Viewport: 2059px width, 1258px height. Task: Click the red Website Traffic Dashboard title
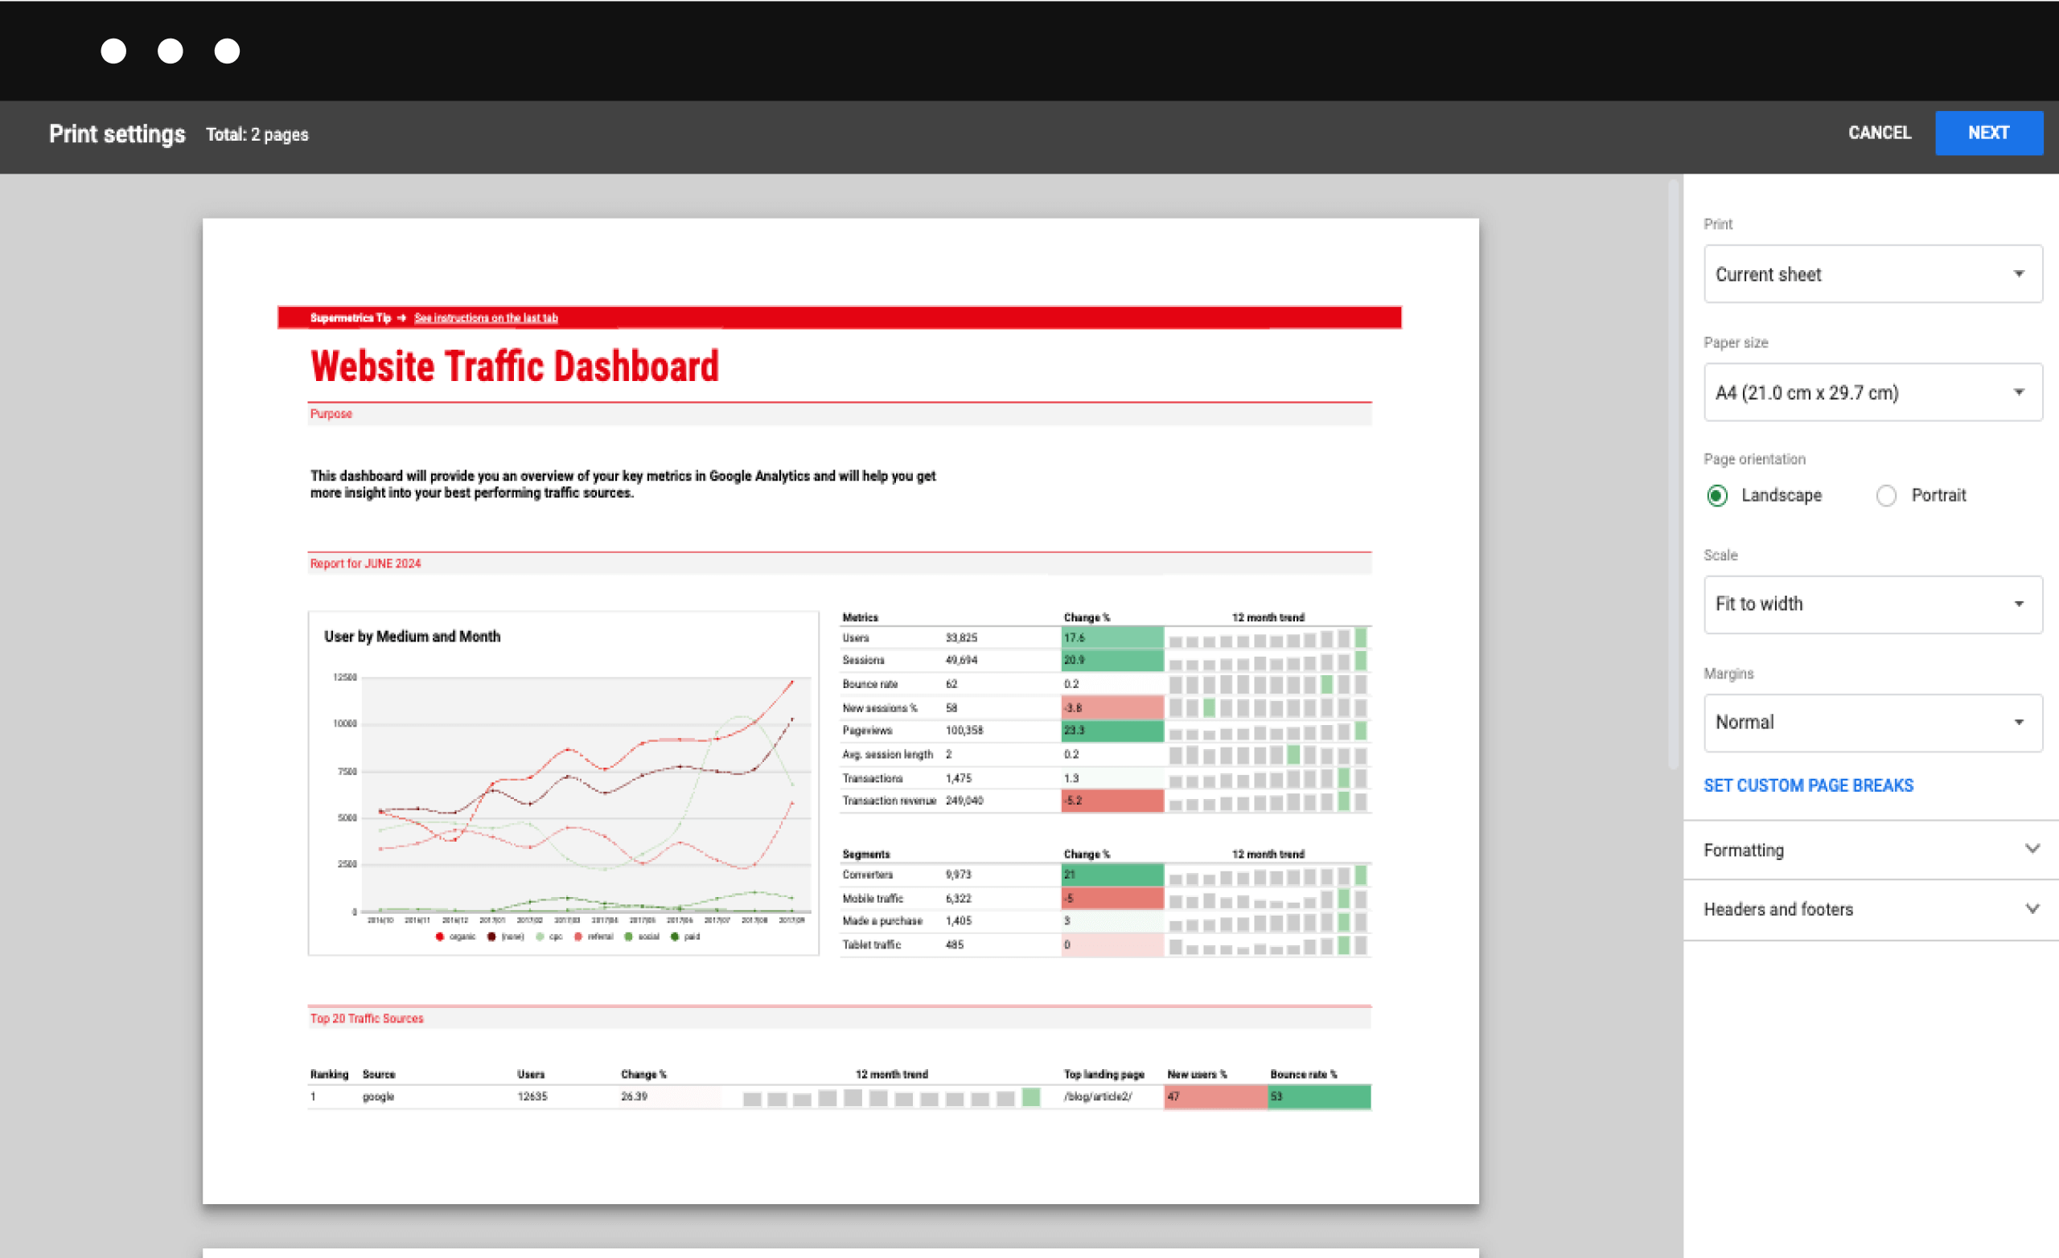pyautogui.click(x=513, y=366)
